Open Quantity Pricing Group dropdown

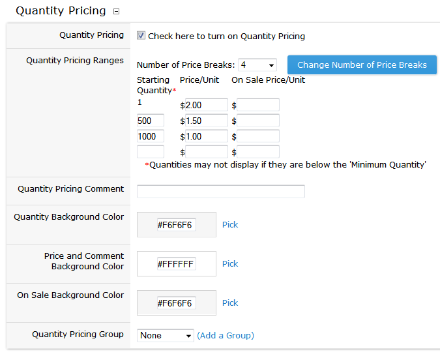click(166, 335)
